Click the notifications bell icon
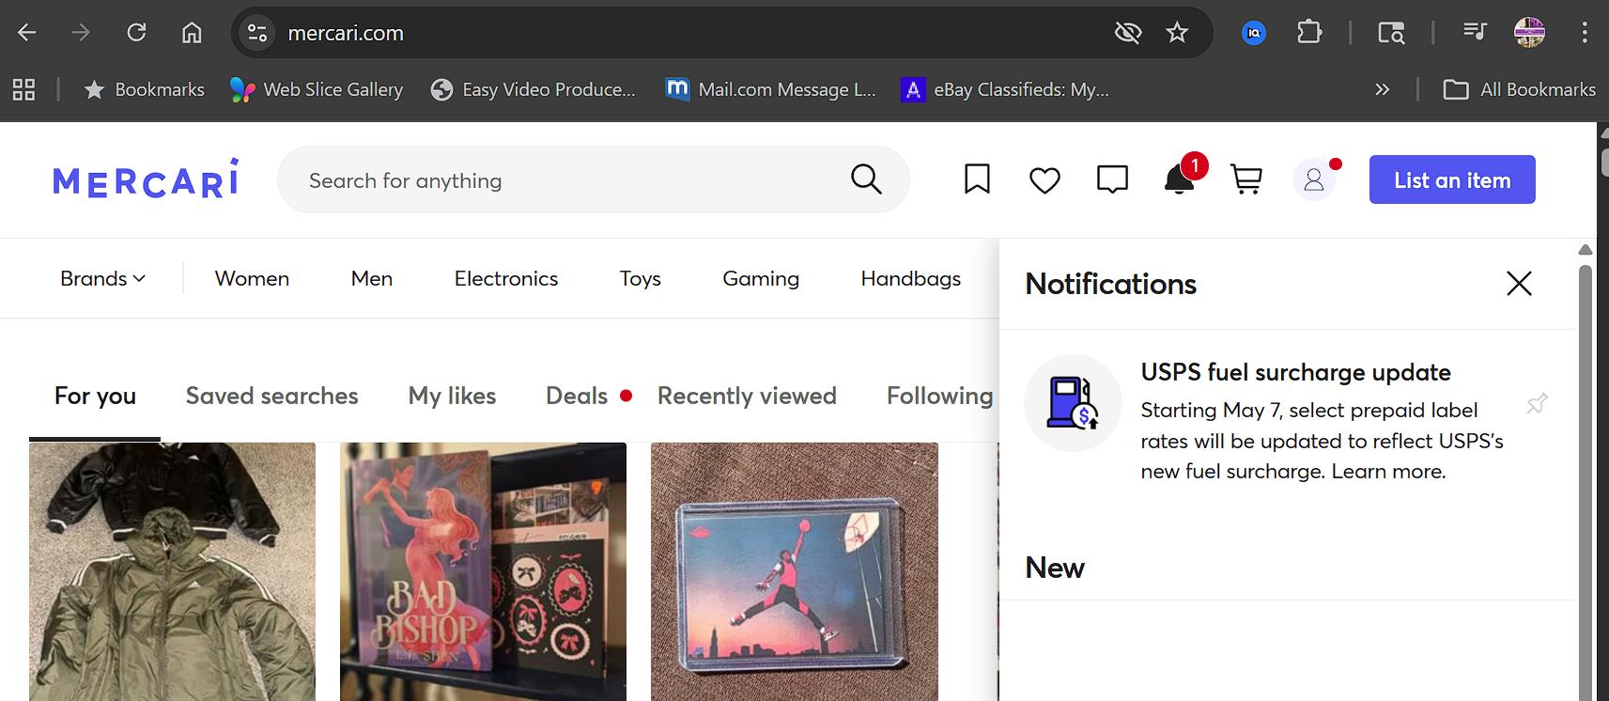Image resolution: width=1609 pixels, height=701 pixels. point(1179,179)
